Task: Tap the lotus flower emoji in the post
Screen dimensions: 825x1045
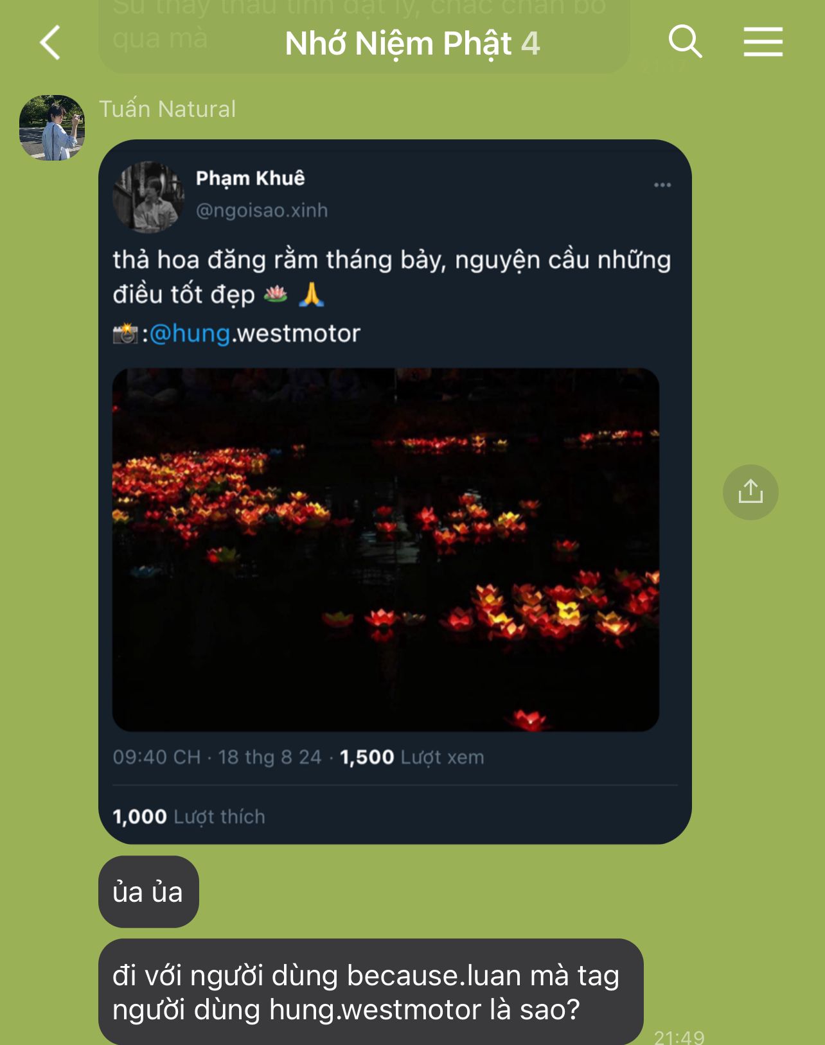Action: (276, 294)
